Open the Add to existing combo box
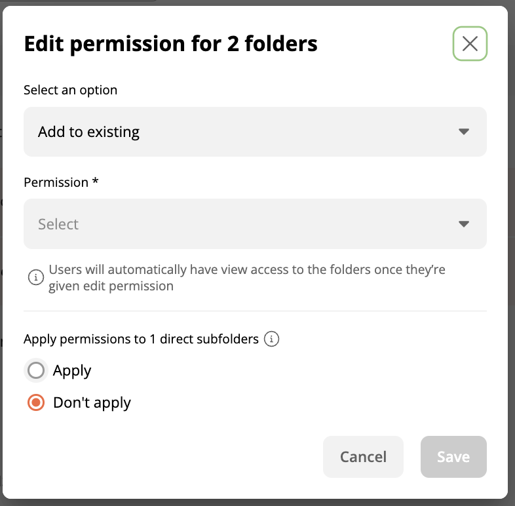Screen dimensions: 515x506 [255, 132]
